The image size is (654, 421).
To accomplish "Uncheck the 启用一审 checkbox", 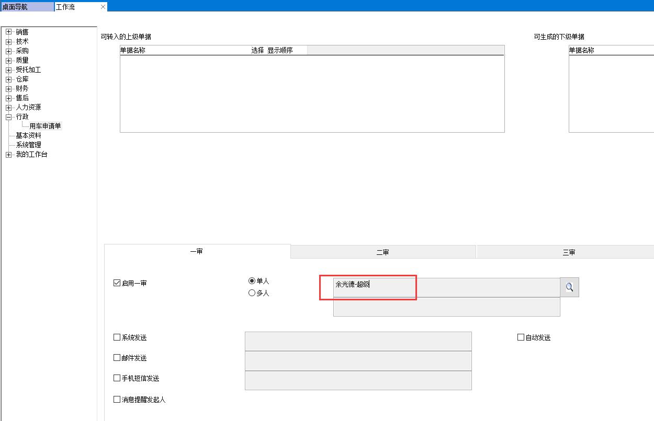I will point(117,283).
